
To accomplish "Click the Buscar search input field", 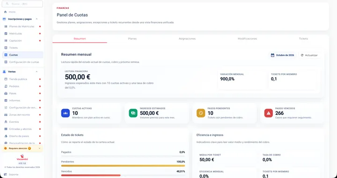I will (22, 4).
